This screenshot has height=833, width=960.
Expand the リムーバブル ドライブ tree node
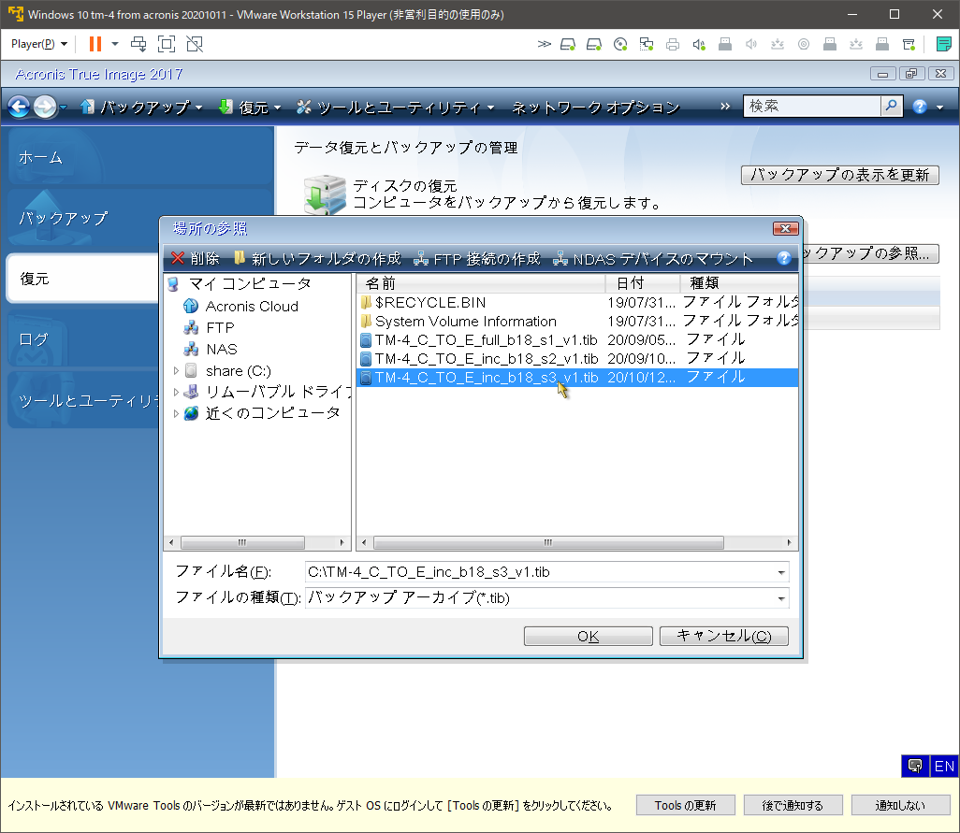coord(176,392)
